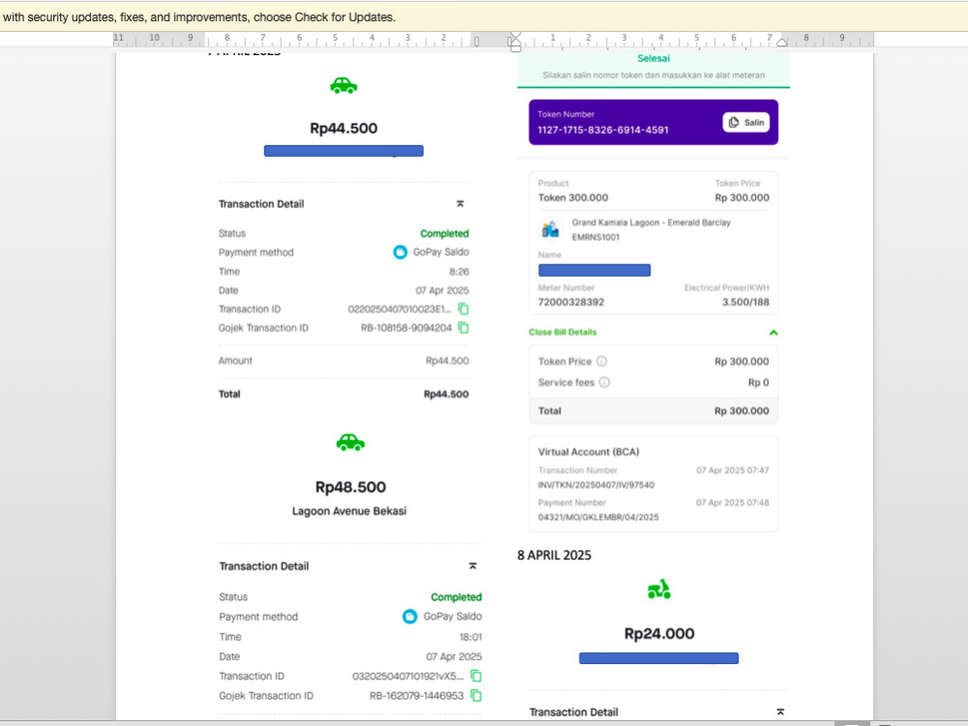
Task: Click the Rp44.500 heading amount
Action: [x=344, y=129]
